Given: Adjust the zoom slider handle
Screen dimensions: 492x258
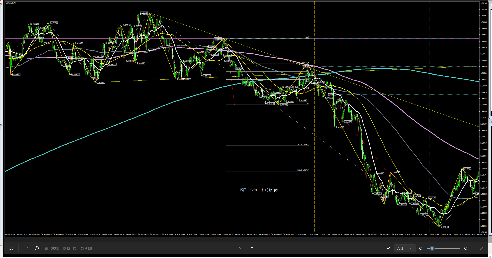Looking at the screenshot, I should point(432,248).
